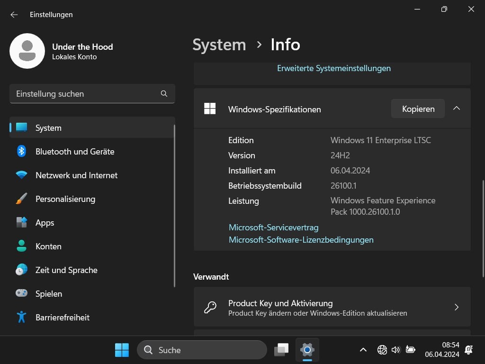Restore down the Einstellungen window
Image resolution: width=485 pixels, height=364 pixels.
click(x=444, y=9)
